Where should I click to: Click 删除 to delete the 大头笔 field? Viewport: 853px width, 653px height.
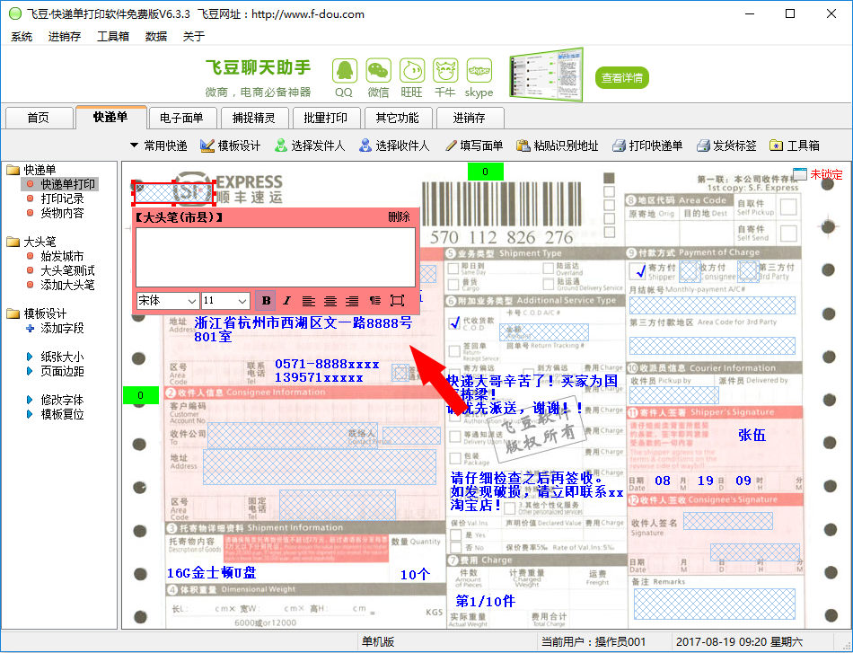tap(399, 217)
